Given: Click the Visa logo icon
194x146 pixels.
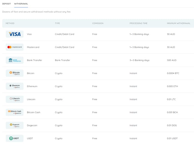Looking at the screenshot, I should tap(15, 34).
